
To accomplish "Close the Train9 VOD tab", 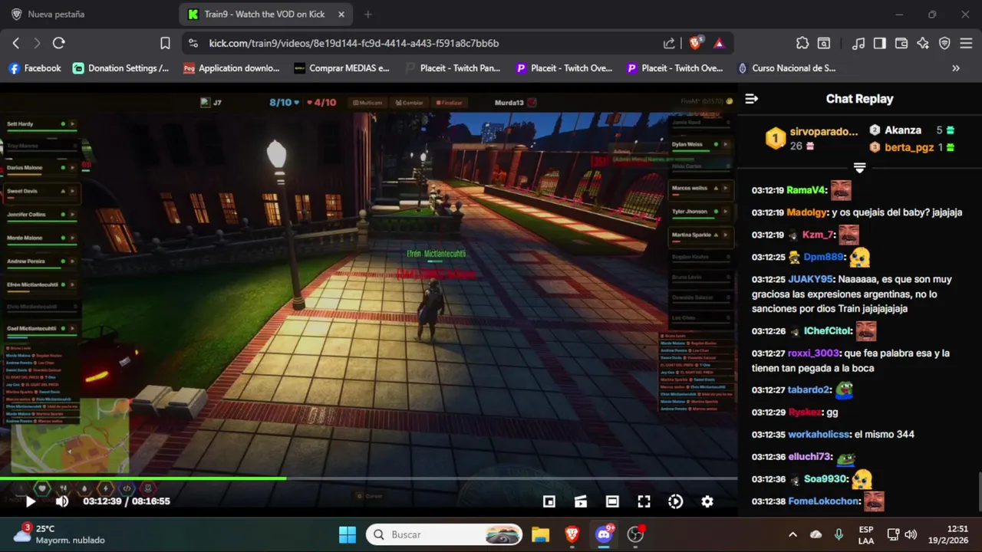I will [x=342, y=15].
